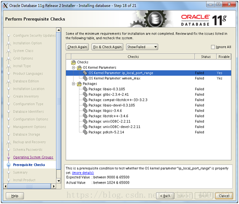Click the Fix & Check Again button
Viewport: 239px width, 204px height.
coord(107,47)
